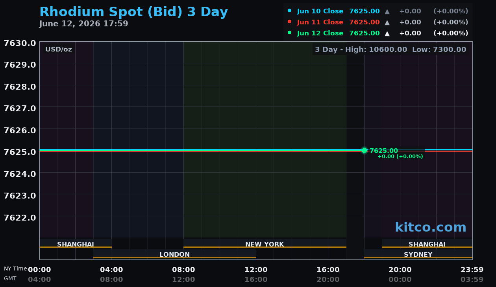The image size is (496, 287).
Task: Click the 'GMT' axis label
Action: [x=10, y=278]
